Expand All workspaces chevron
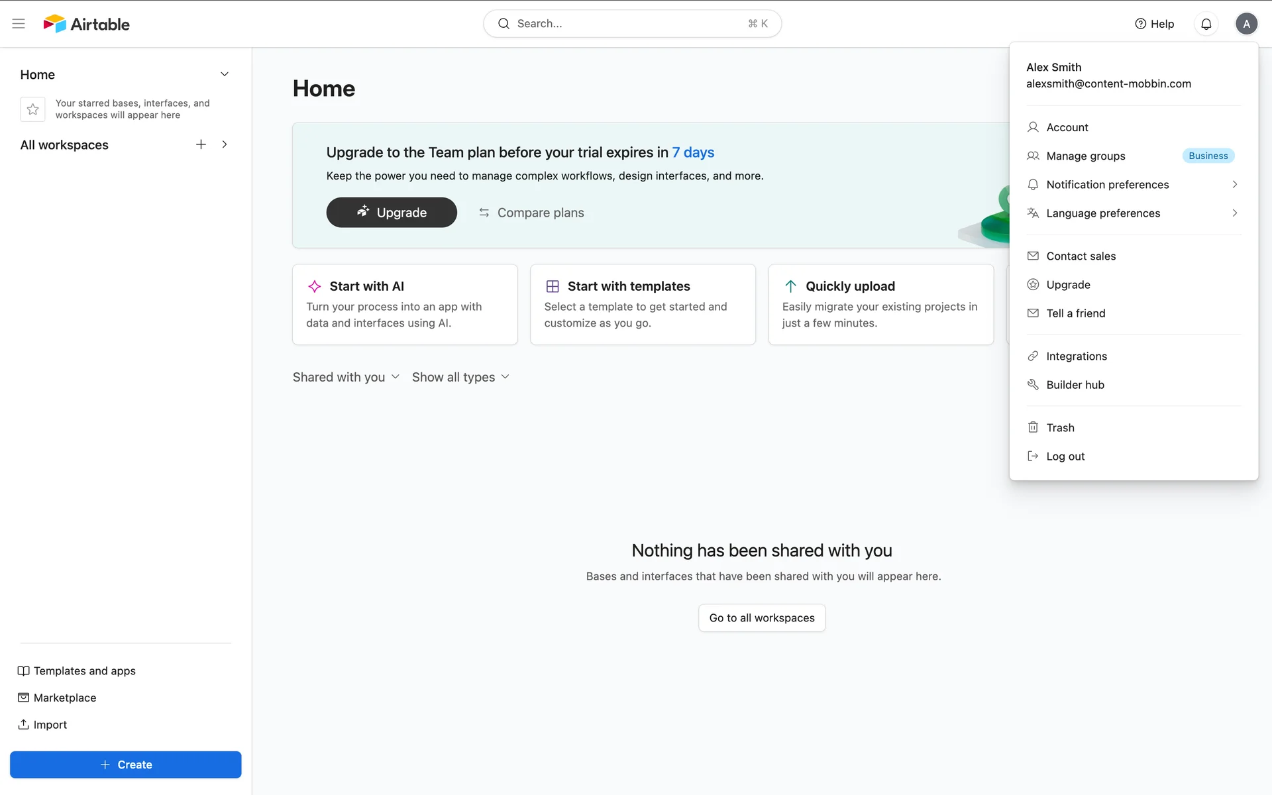1272x795 pixels. point(225,144)
